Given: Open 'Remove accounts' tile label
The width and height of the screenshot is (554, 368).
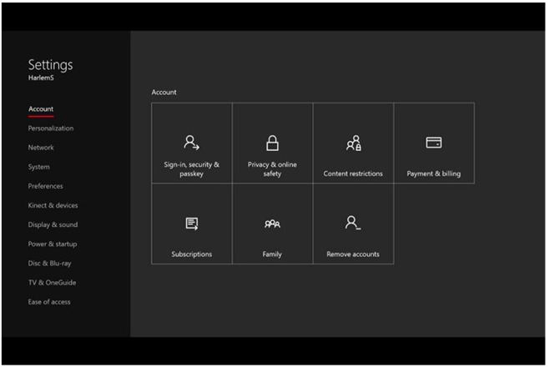Looking at the screenshot, I should click(353, 255).
